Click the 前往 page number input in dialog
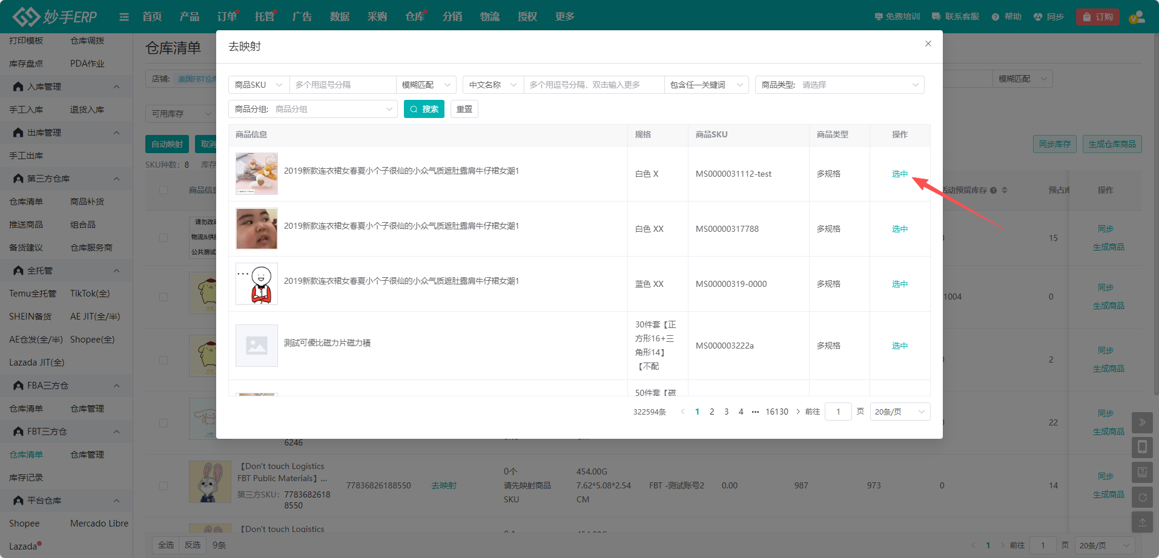This screenshot has width=1159, height=558. [x=838, y=412]
